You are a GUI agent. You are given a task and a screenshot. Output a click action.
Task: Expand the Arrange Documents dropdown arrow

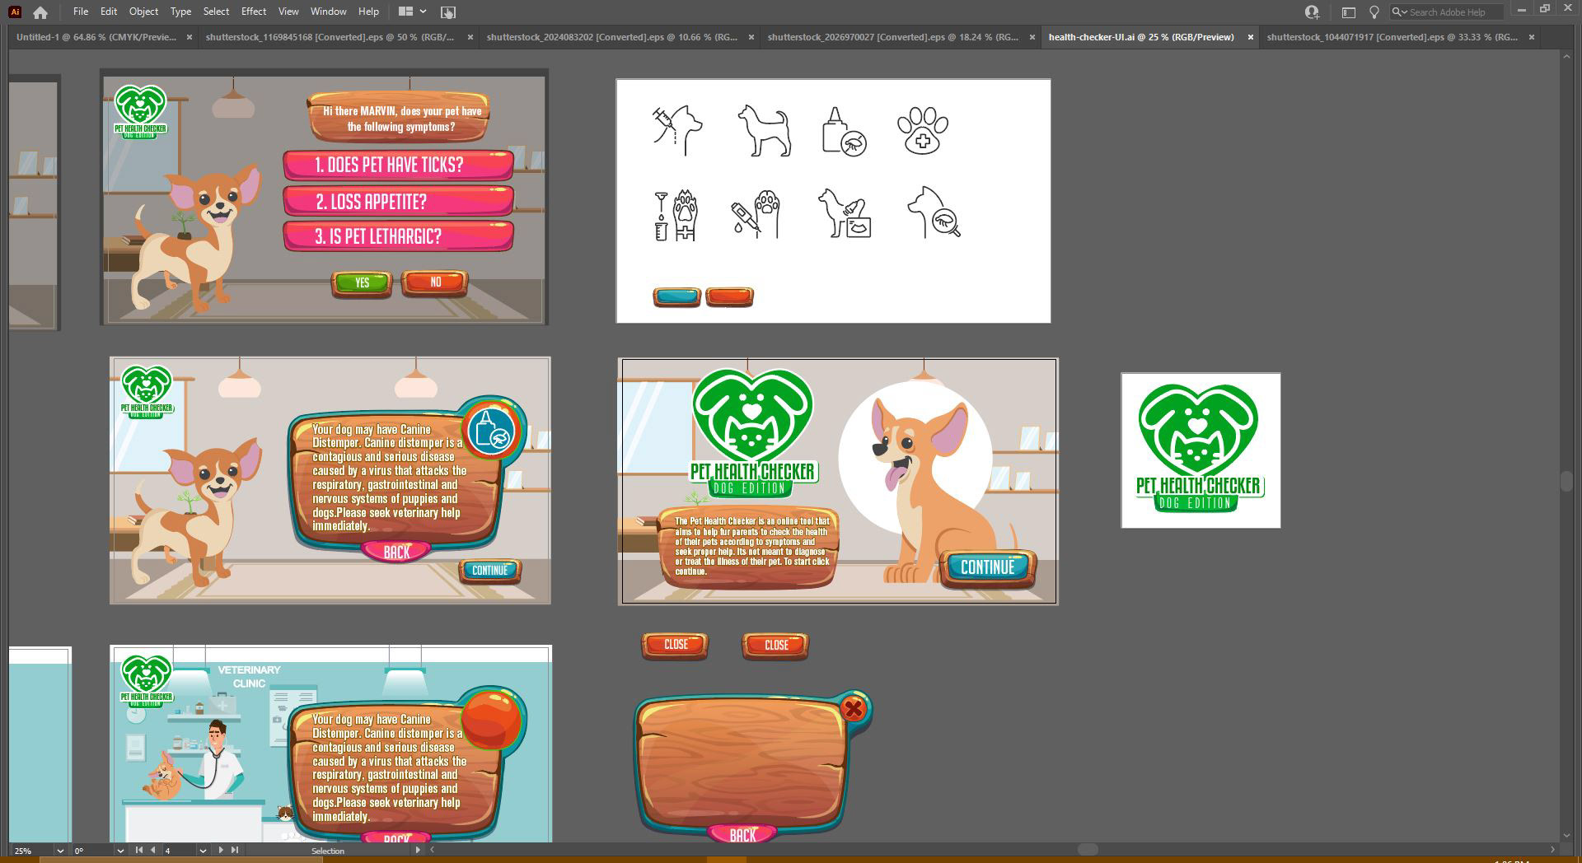pyautogui.click(x=423, y=12)
